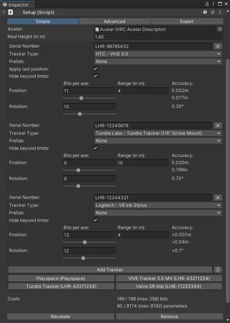Screen dimensions: 230x323
Task: Open the HTC - VIVE 3.0 tracker type dropdown
Action: click(x=158, y=54)
